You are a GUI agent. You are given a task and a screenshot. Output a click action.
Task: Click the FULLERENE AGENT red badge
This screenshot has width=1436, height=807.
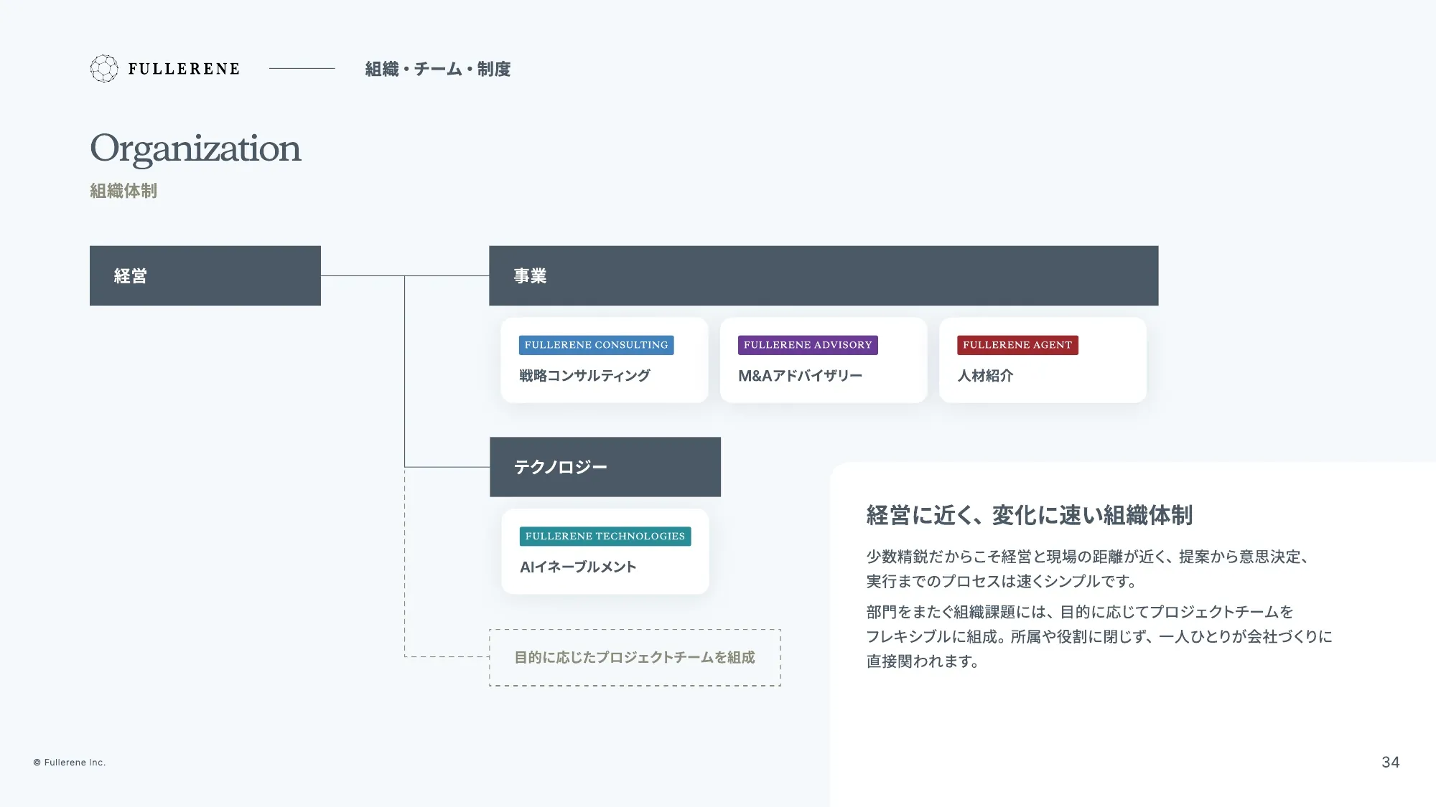coord(1017,345)
